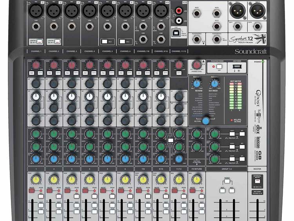
Task: Click the Channel 2 LF EQ knob
Action: pos(54,121)
